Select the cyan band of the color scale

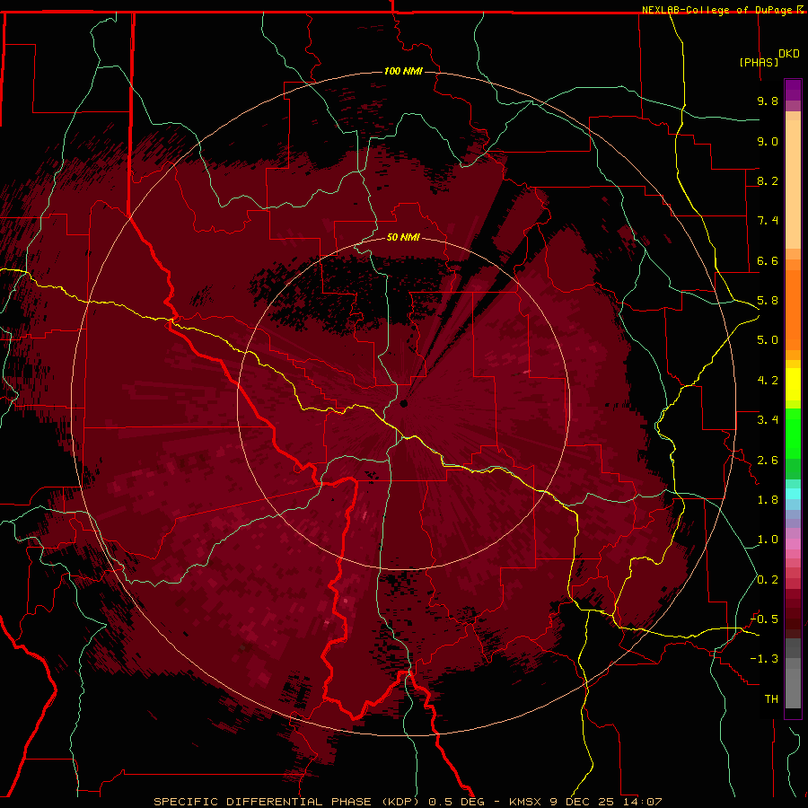pos(793,494)
